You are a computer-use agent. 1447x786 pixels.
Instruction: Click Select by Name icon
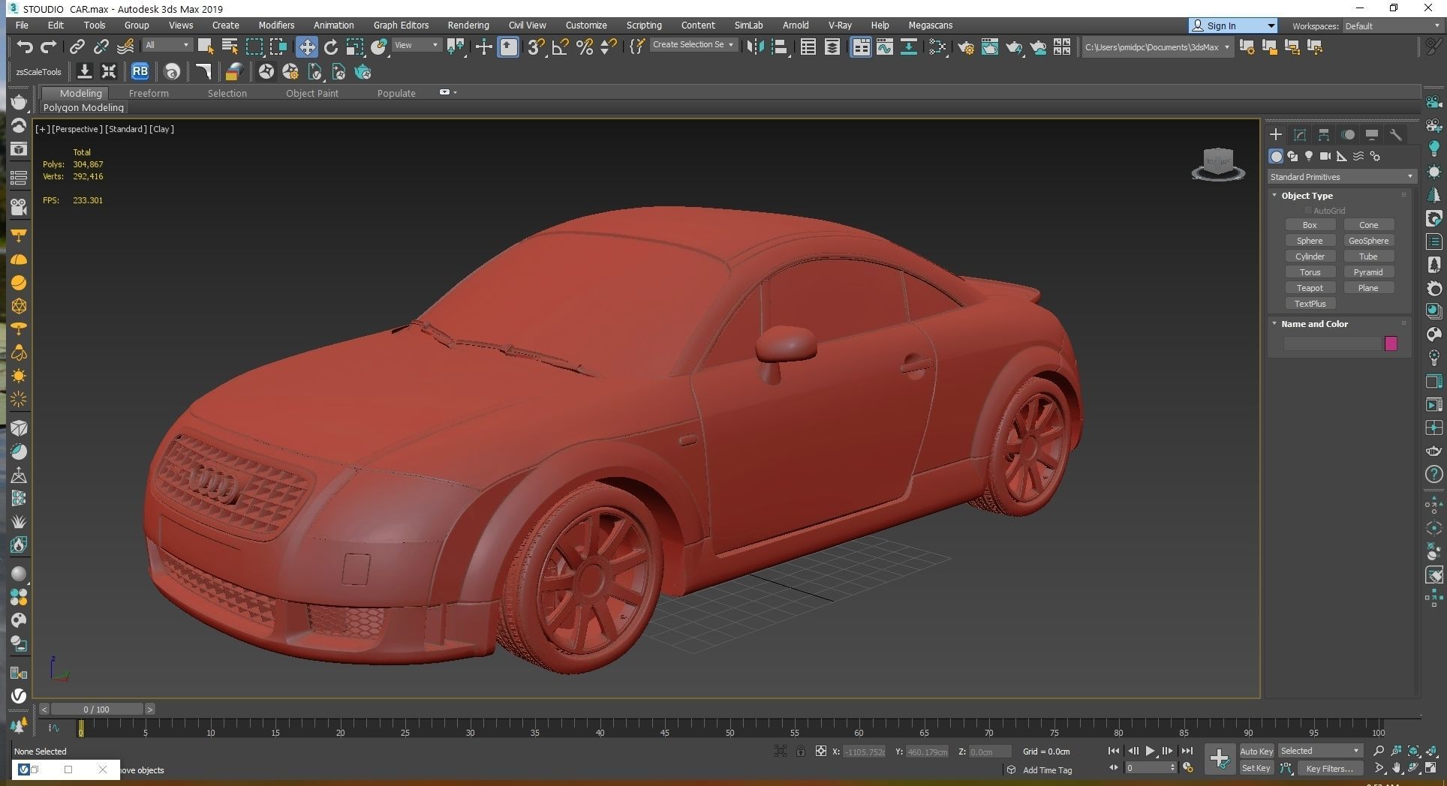[x=230, y=46]
